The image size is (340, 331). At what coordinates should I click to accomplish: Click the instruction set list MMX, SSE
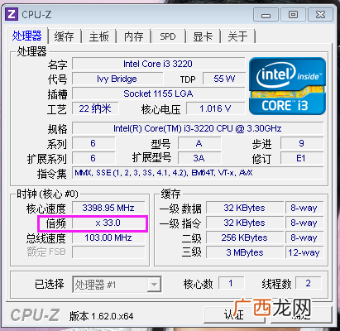coord(198,173)
